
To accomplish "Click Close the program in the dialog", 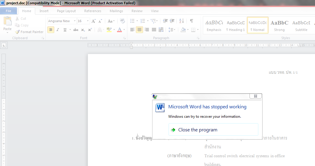I will pyautogui.click(x=213, y=130).
